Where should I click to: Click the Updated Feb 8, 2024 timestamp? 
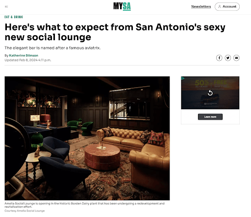28,60
